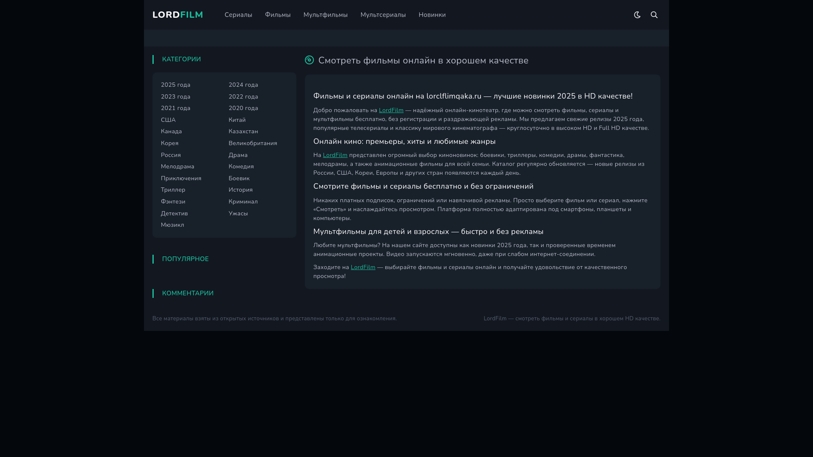Open the Мультсериалы navigation item
Viewport: 813px width, 457px height.
pos(383,15)
